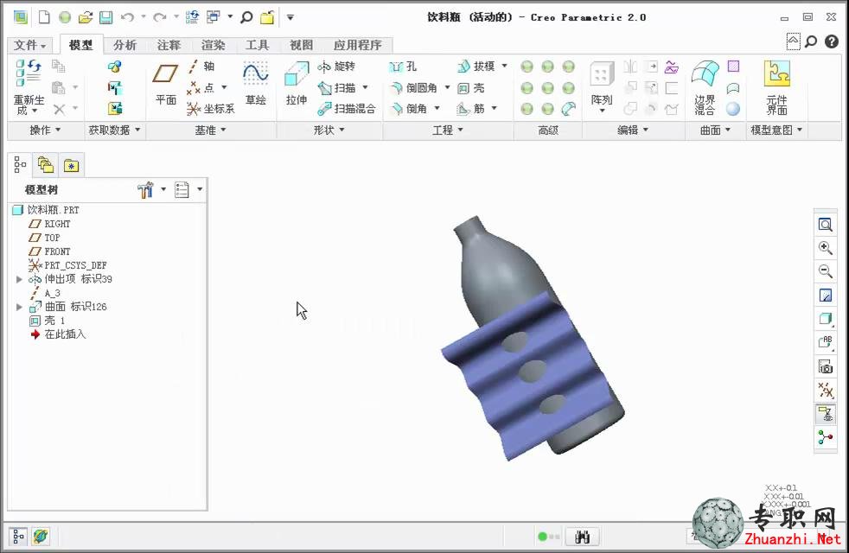Select the Plane (平面) datum tool
849x553 pixels.
(x=166, y=85)
